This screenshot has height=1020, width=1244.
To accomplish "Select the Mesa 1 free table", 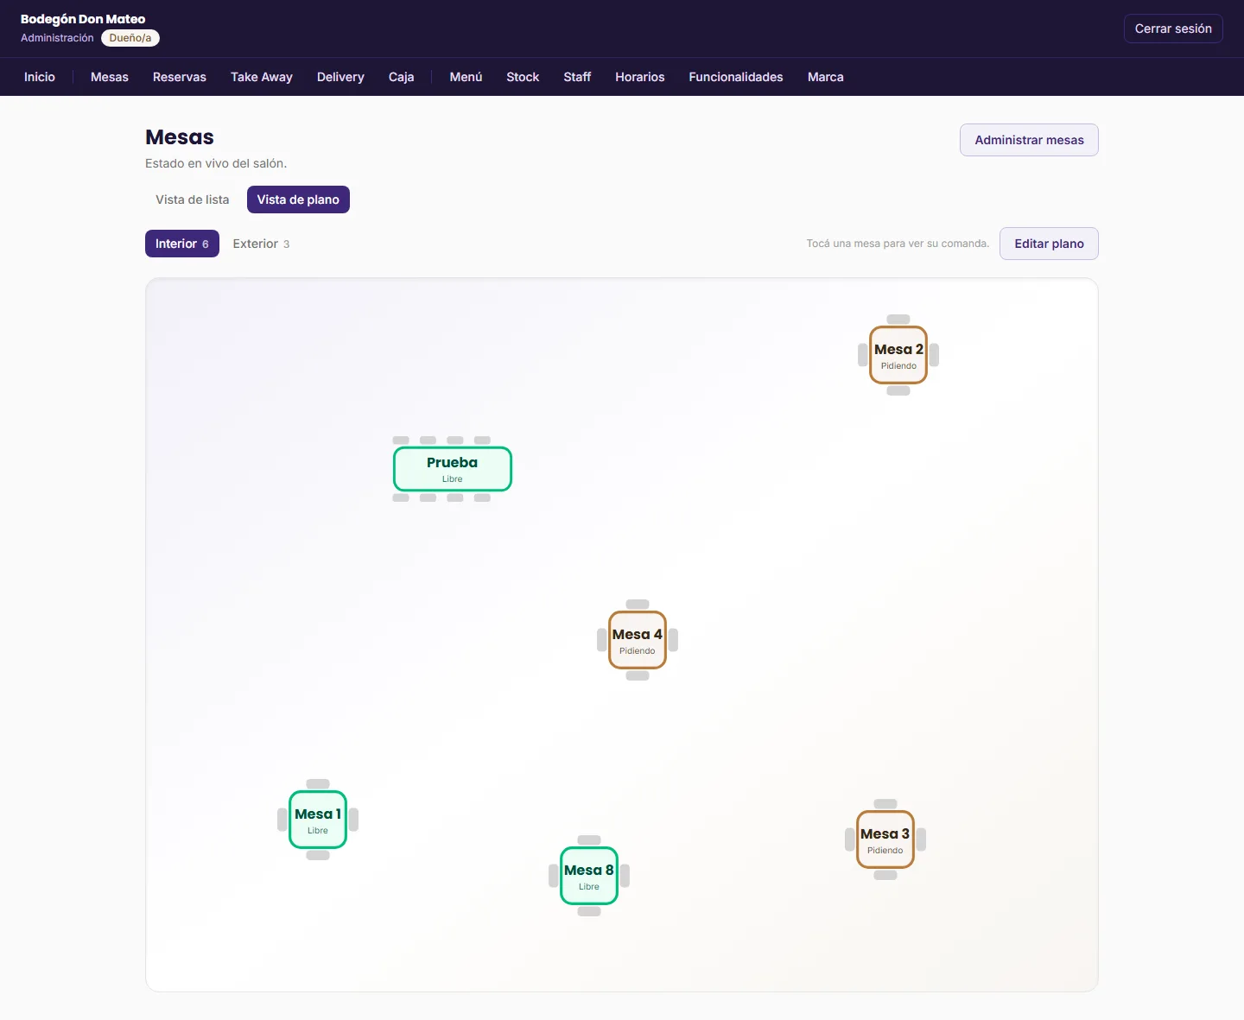I will click(318, 820).
